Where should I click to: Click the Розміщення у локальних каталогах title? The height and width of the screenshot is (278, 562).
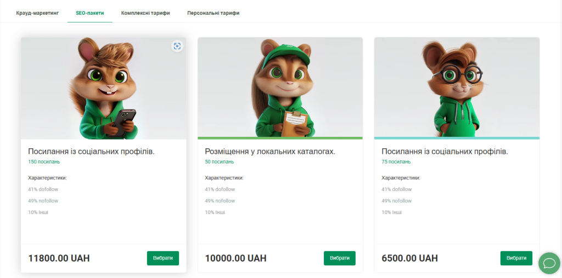270,151
